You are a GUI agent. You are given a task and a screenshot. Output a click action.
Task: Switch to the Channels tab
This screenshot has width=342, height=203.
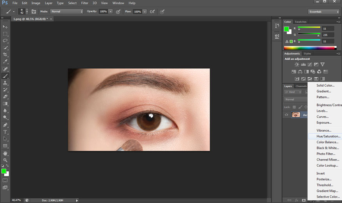[301, 86]
